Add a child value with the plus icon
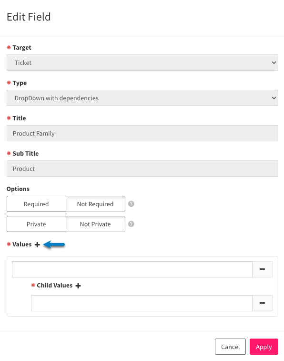This screenshot has height=361, width=284. coord(78,286)
